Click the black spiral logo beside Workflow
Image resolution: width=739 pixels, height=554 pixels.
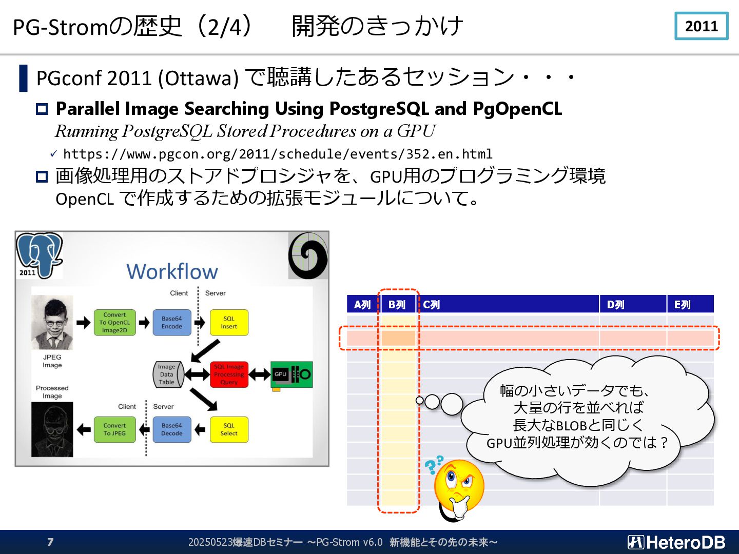click(308, 255)
